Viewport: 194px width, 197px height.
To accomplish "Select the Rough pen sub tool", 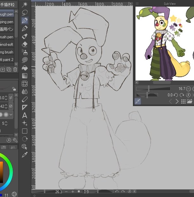I will tap(7, 14).
